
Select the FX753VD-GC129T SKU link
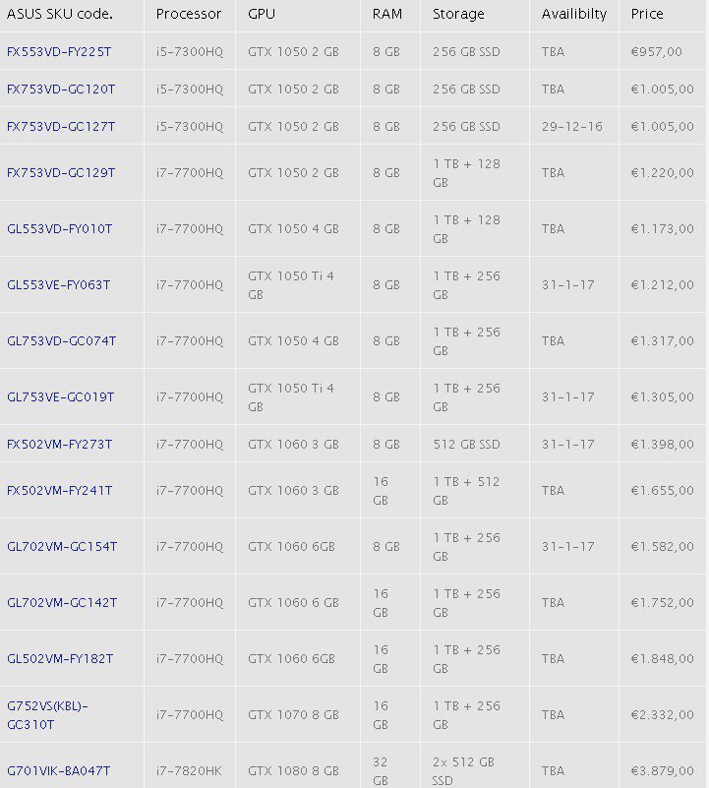(x=61, y=173)
